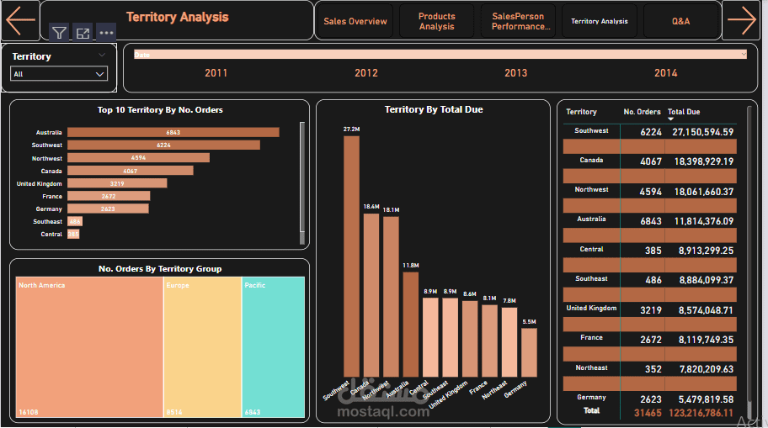
Task: Select year 2012 in date slicer
Action: [366, 73]
